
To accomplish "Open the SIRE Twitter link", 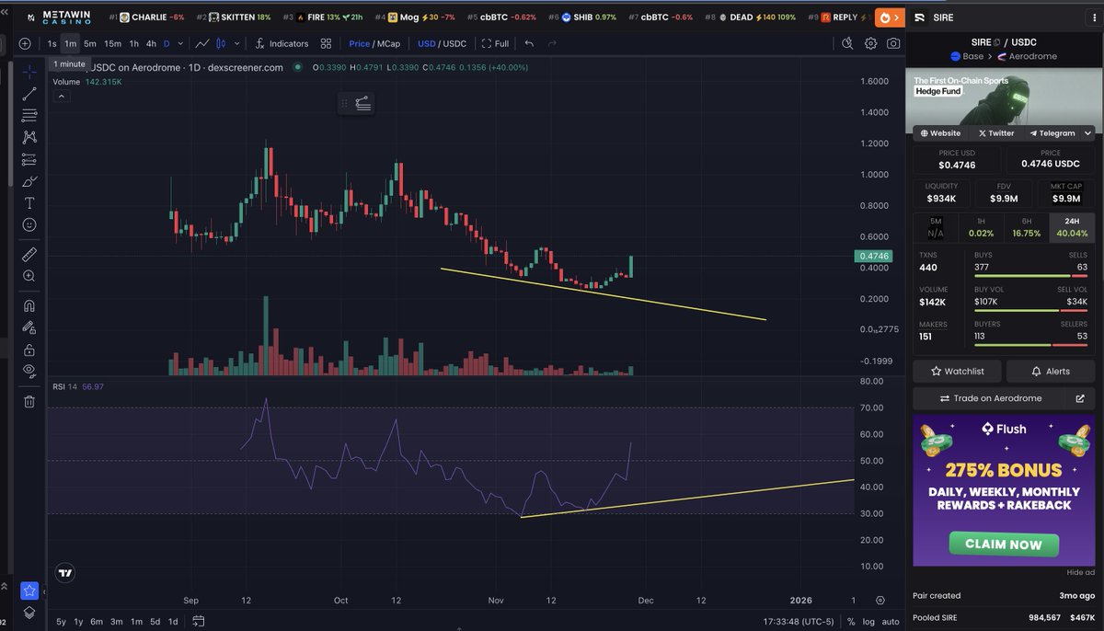I will pyautogui.click(x=995, y=133).
